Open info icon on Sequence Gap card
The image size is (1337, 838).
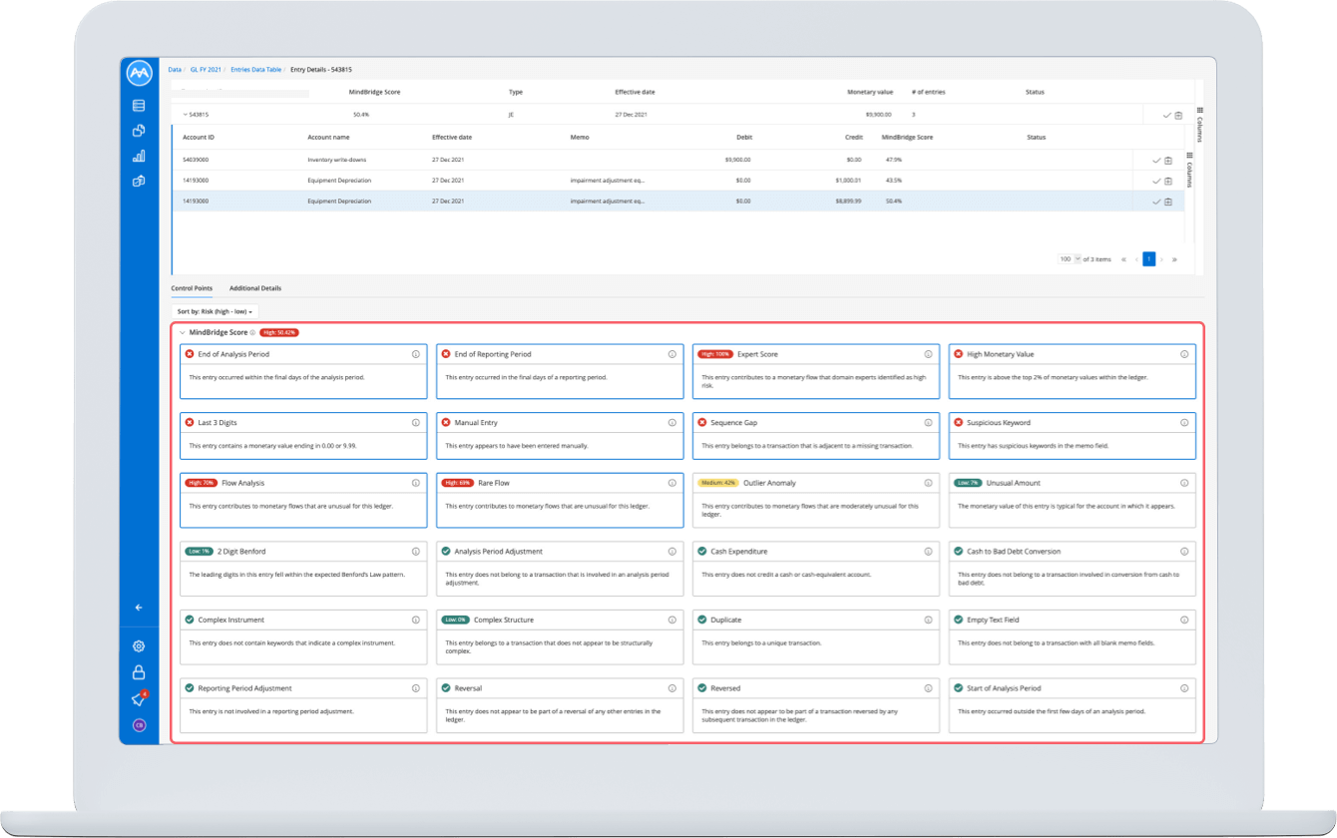point(928,423)
